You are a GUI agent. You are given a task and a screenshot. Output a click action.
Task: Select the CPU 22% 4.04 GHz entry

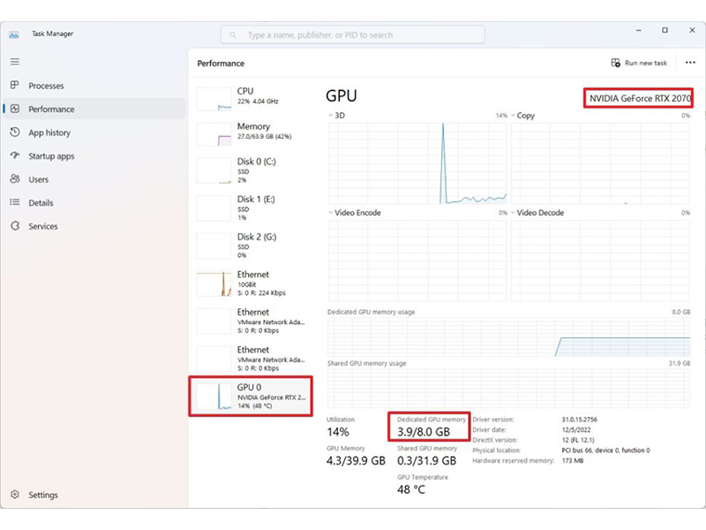(x=251, y=97)
